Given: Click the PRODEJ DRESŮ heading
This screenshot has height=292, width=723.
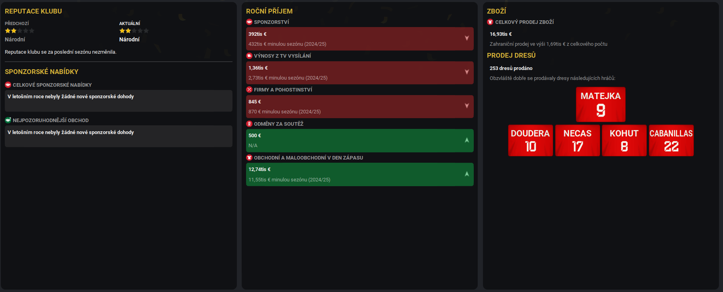Looking at the screenshot, I should click(x=511, y=55).
